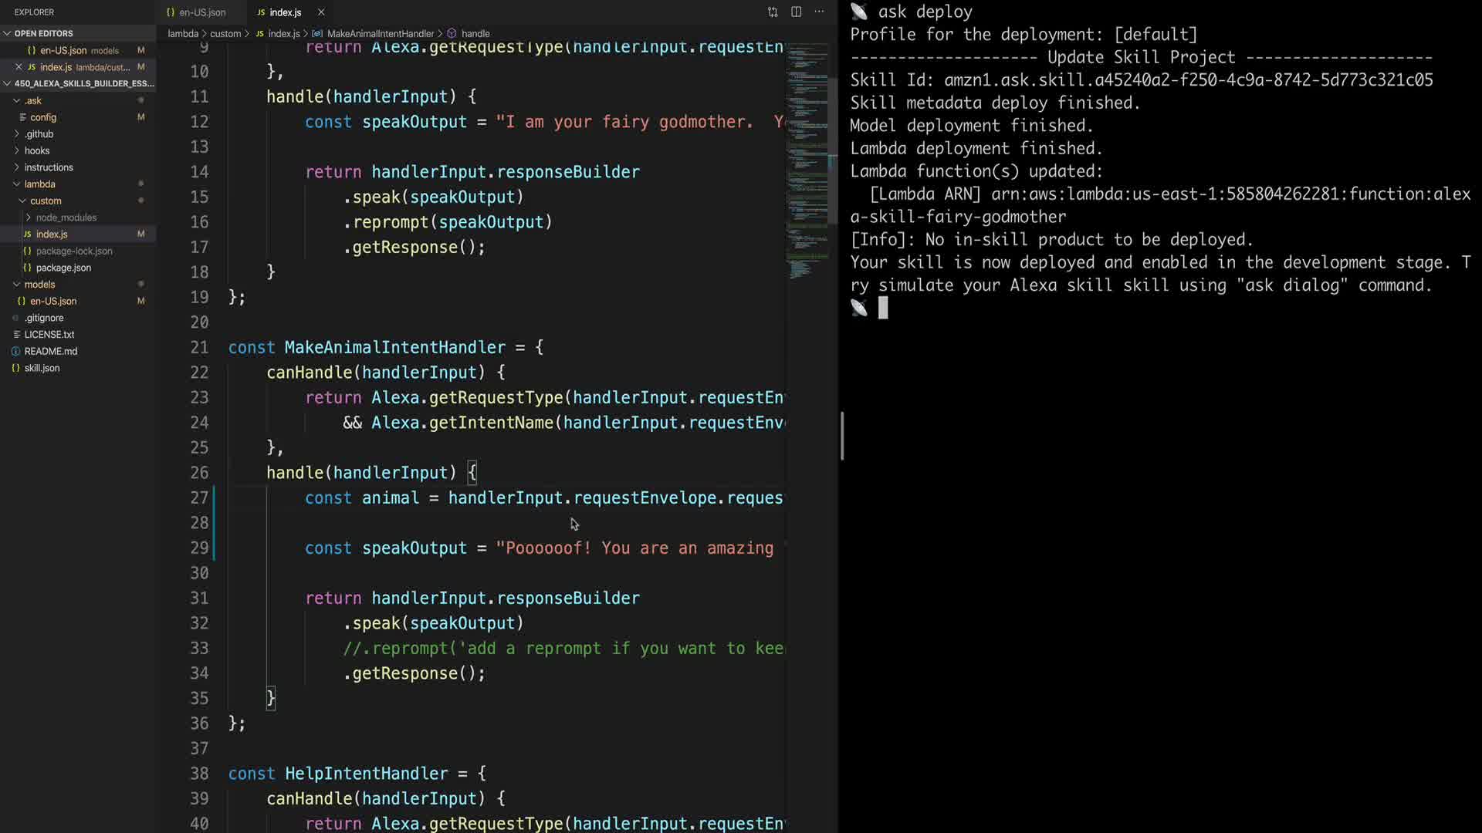
Task: Select the index.js editor tab
Action: [285, 12]
